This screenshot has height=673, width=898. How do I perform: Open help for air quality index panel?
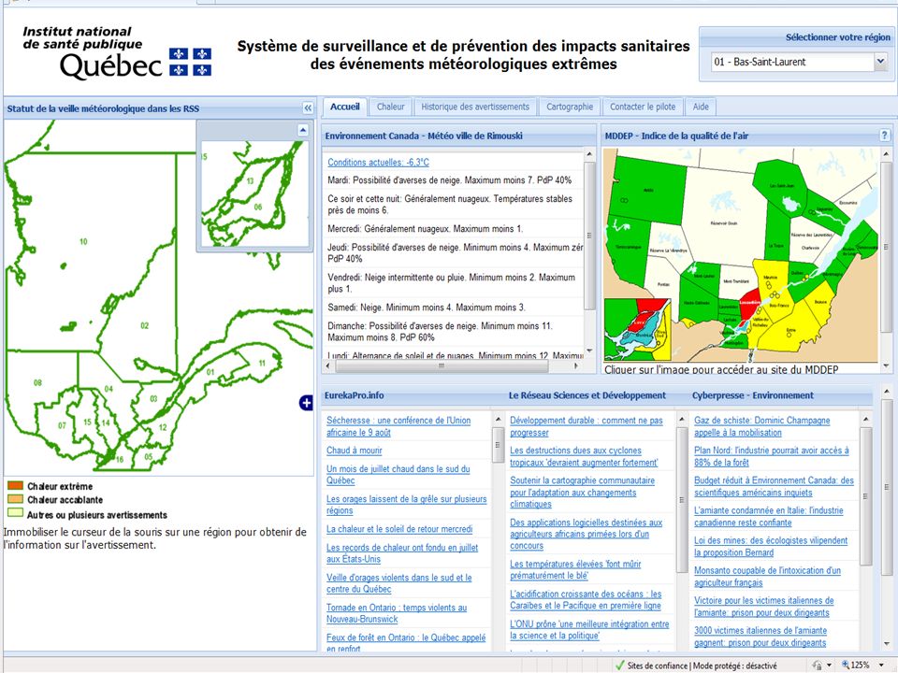point(884,135)
